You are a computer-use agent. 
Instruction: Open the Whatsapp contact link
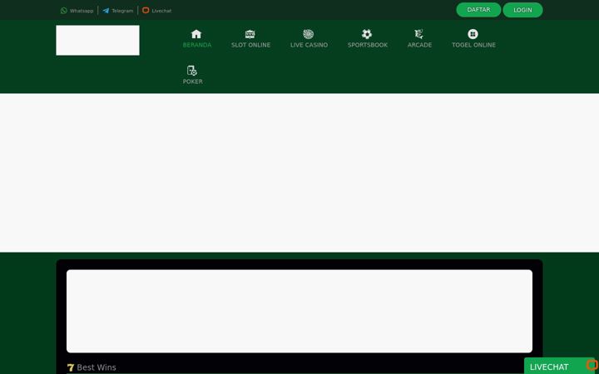[77, 11]
